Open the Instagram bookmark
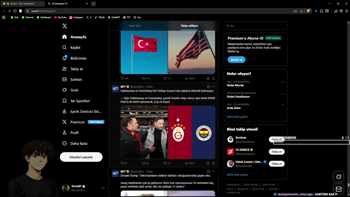 tap(76, 17)
